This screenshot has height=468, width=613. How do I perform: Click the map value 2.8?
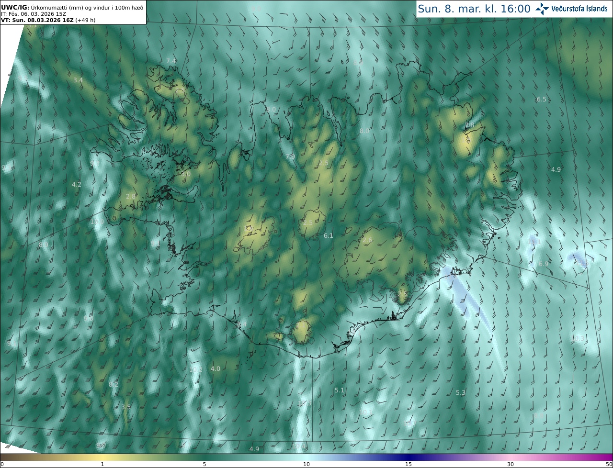[x=131, y=197]
